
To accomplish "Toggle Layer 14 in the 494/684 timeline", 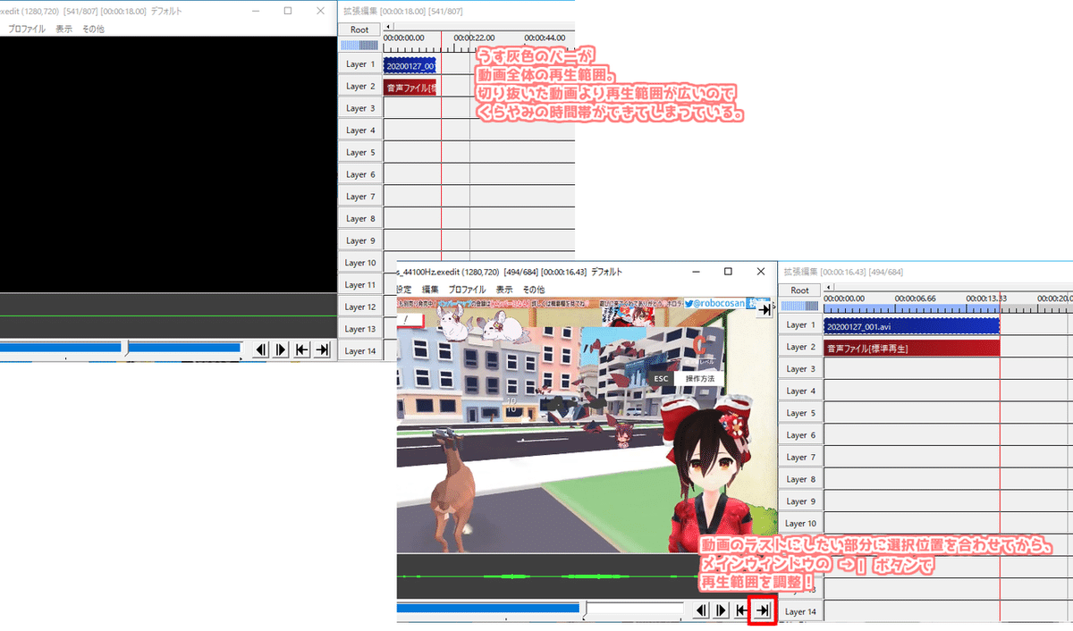I will pyautogui.click(x=800, y=612).
